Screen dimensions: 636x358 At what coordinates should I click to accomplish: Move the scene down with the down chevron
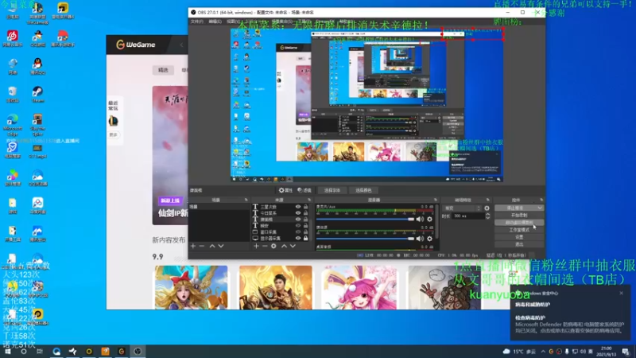pyautogui.click(x=221, y=246)
